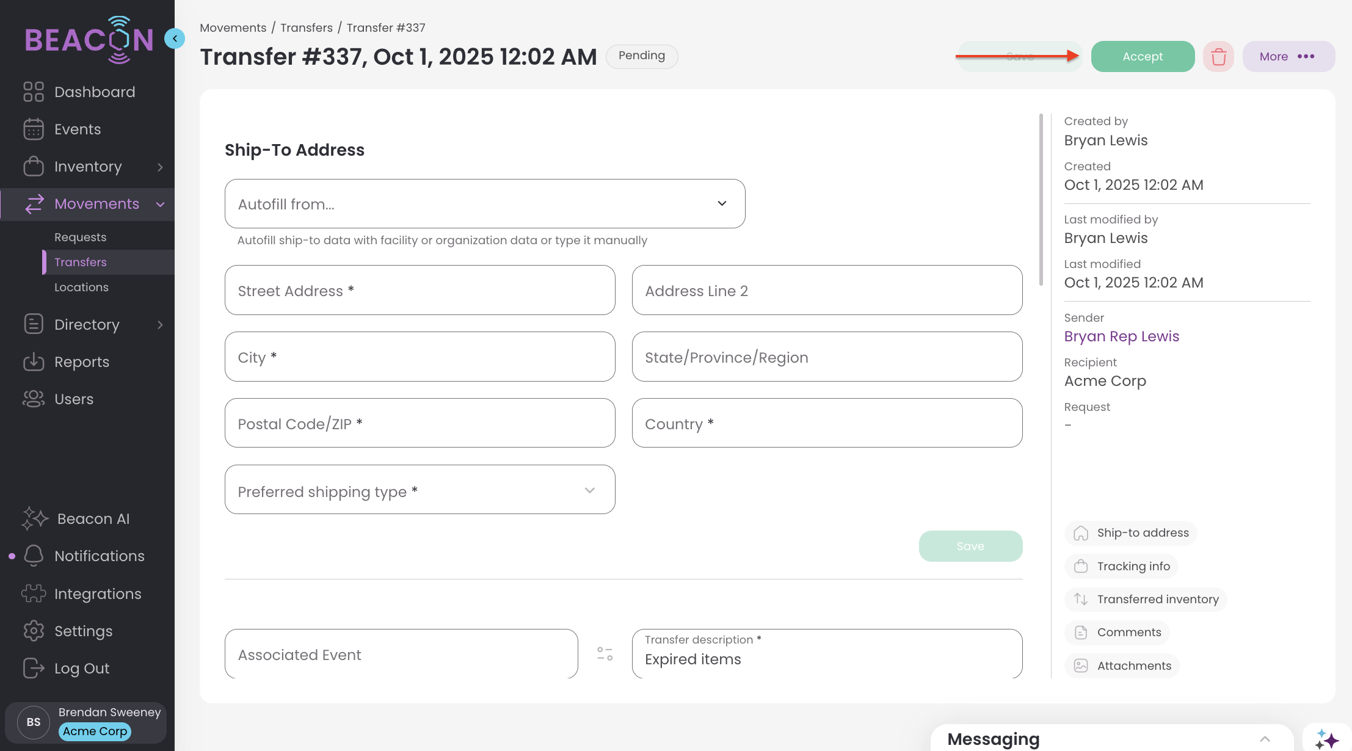Click the Settings gear icon
The image size is (1352, 751).
click(34, 631)
